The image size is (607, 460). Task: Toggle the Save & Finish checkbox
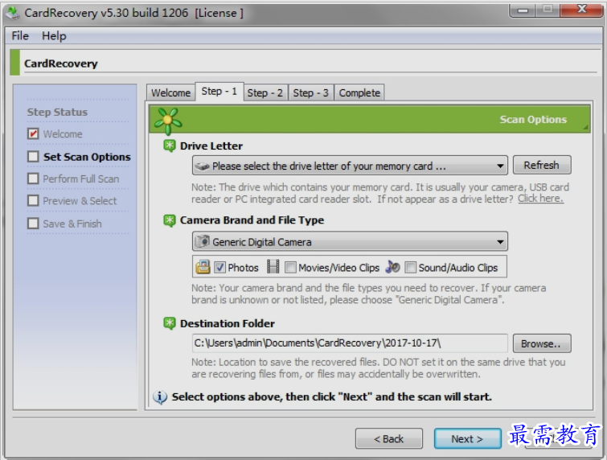33,224
